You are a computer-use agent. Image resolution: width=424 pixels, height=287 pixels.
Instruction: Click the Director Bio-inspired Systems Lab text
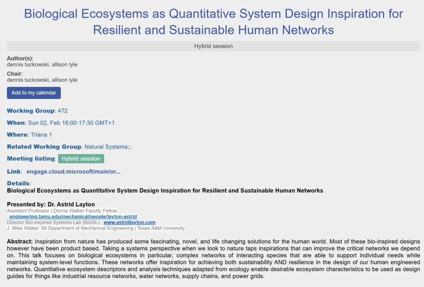(x=53, y=222)
